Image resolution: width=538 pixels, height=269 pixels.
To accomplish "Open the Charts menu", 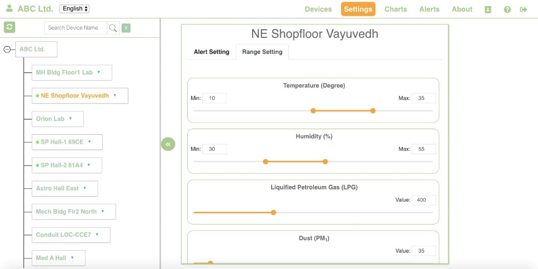I will click(x=396, y=9).
